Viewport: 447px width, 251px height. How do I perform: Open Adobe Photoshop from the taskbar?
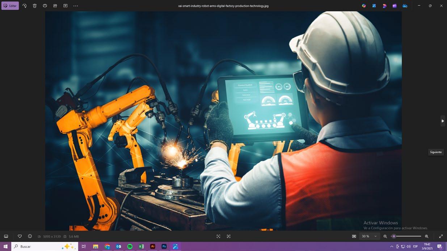[164, 246]
